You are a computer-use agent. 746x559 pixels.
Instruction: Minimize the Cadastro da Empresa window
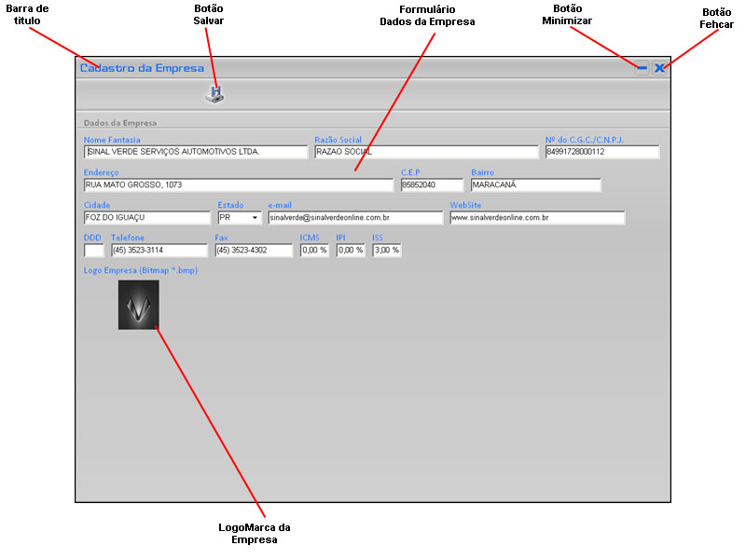642,68
